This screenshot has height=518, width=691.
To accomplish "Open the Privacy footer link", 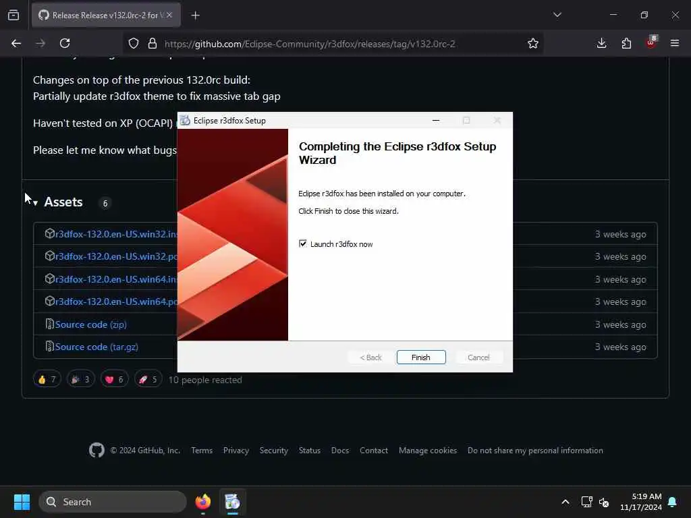I will [236, 450].
